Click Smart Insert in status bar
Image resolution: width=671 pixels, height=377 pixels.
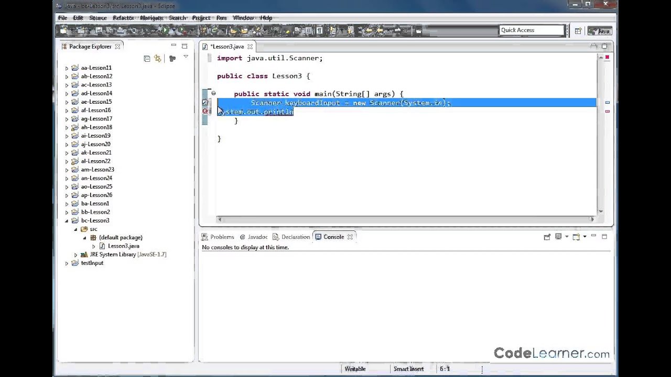(408, 369)
